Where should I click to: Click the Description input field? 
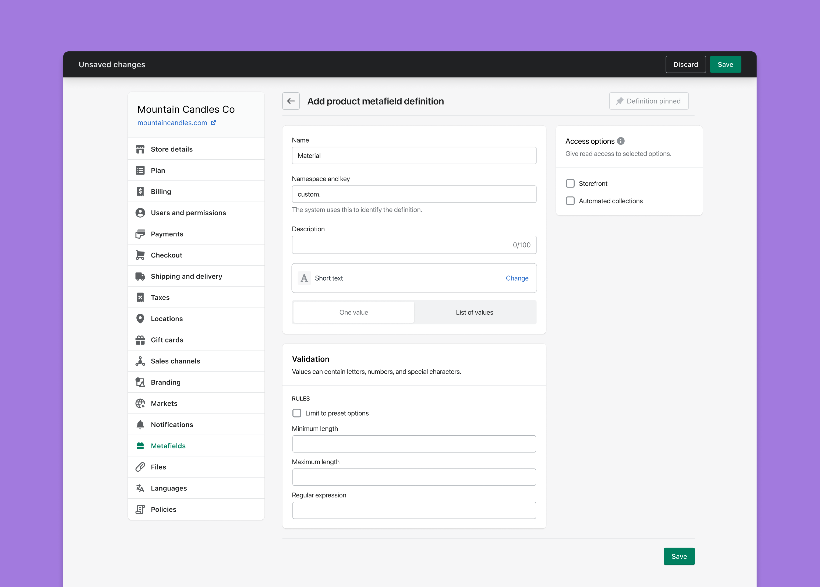414,245
